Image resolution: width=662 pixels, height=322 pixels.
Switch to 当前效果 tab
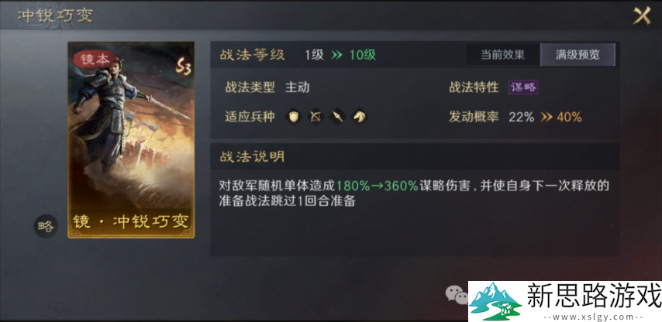[502, 55]
